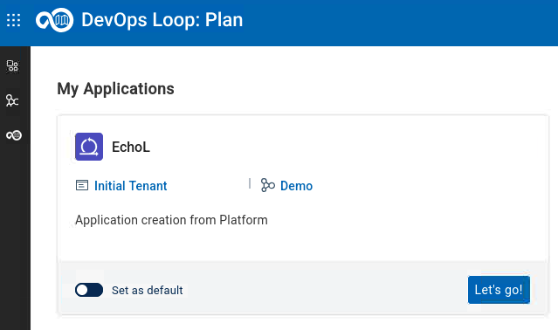Click the EchoL purple application icon

[89, 147]
